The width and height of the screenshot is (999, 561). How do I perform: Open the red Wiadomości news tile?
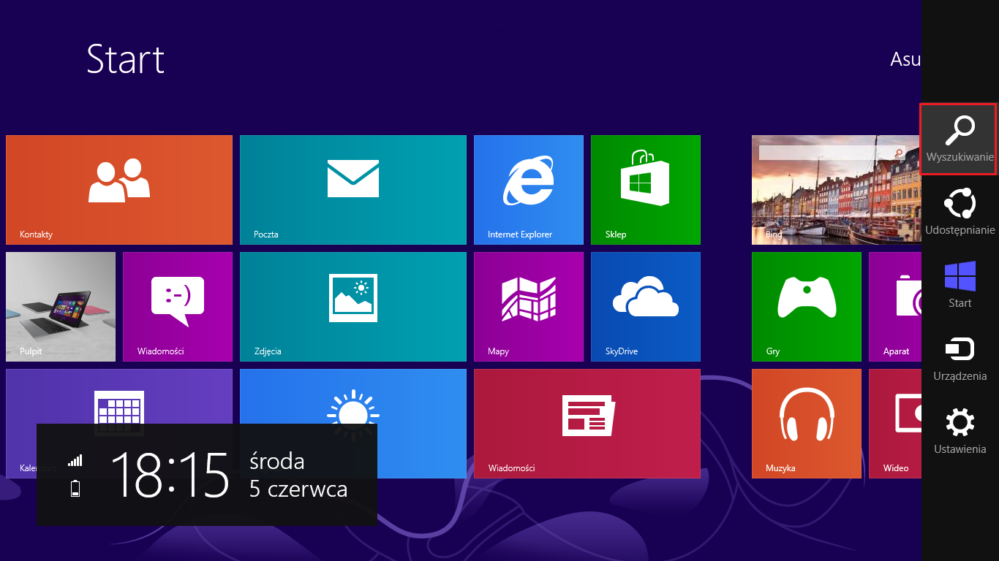[x=587, y=424]
